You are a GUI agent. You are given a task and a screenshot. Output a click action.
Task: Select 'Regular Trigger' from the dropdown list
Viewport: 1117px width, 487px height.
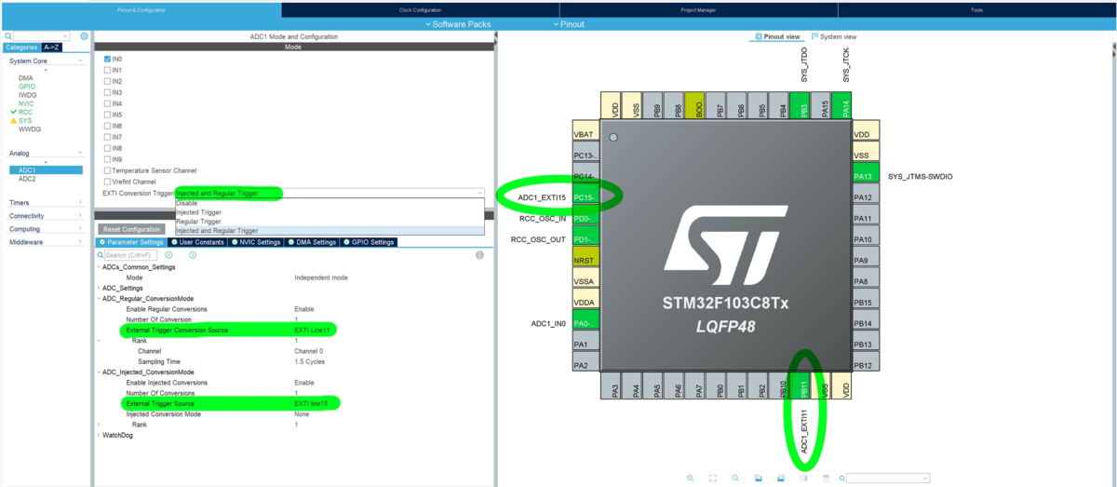click(330, 222)
